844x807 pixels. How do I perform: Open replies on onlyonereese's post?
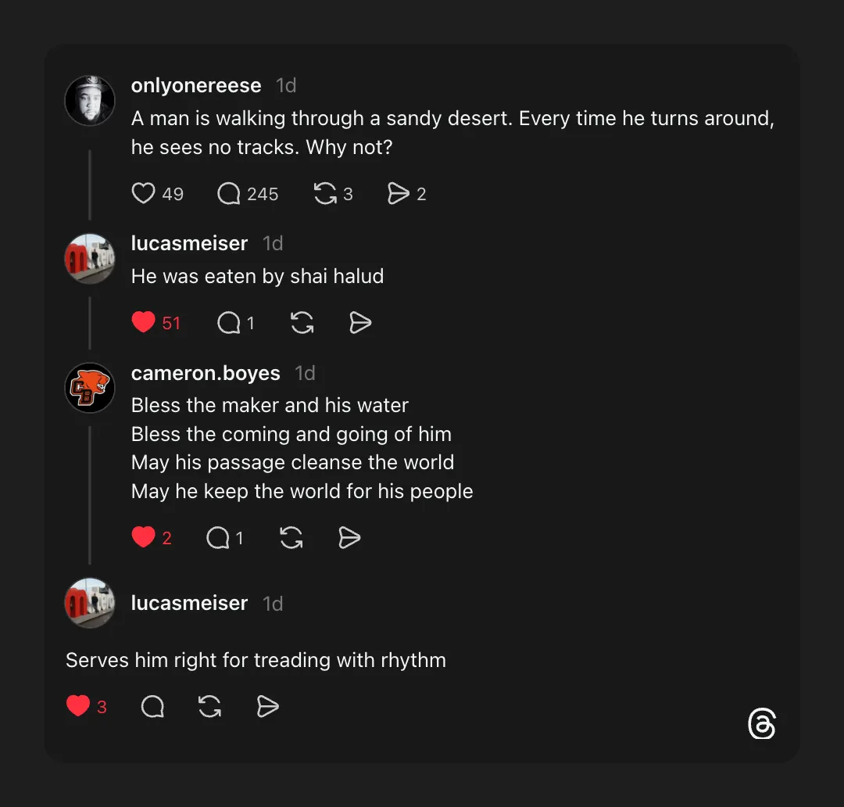228,194
